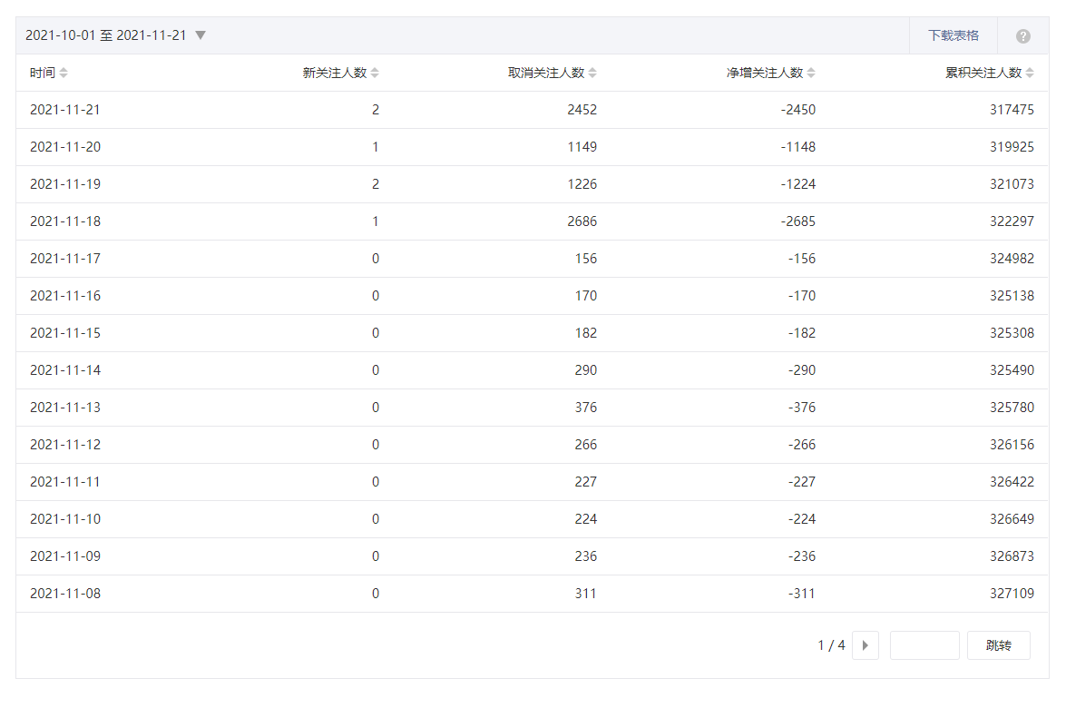Sort by the 累积关注人数 column arrows
The image size is (1066, 708).
[x=1030, y=73]
